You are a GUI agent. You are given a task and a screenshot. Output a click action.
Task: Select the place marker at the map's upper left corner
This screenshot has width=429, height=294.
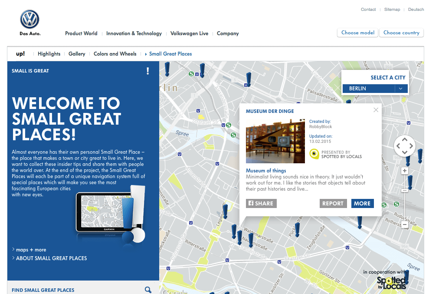coord(167,69)
